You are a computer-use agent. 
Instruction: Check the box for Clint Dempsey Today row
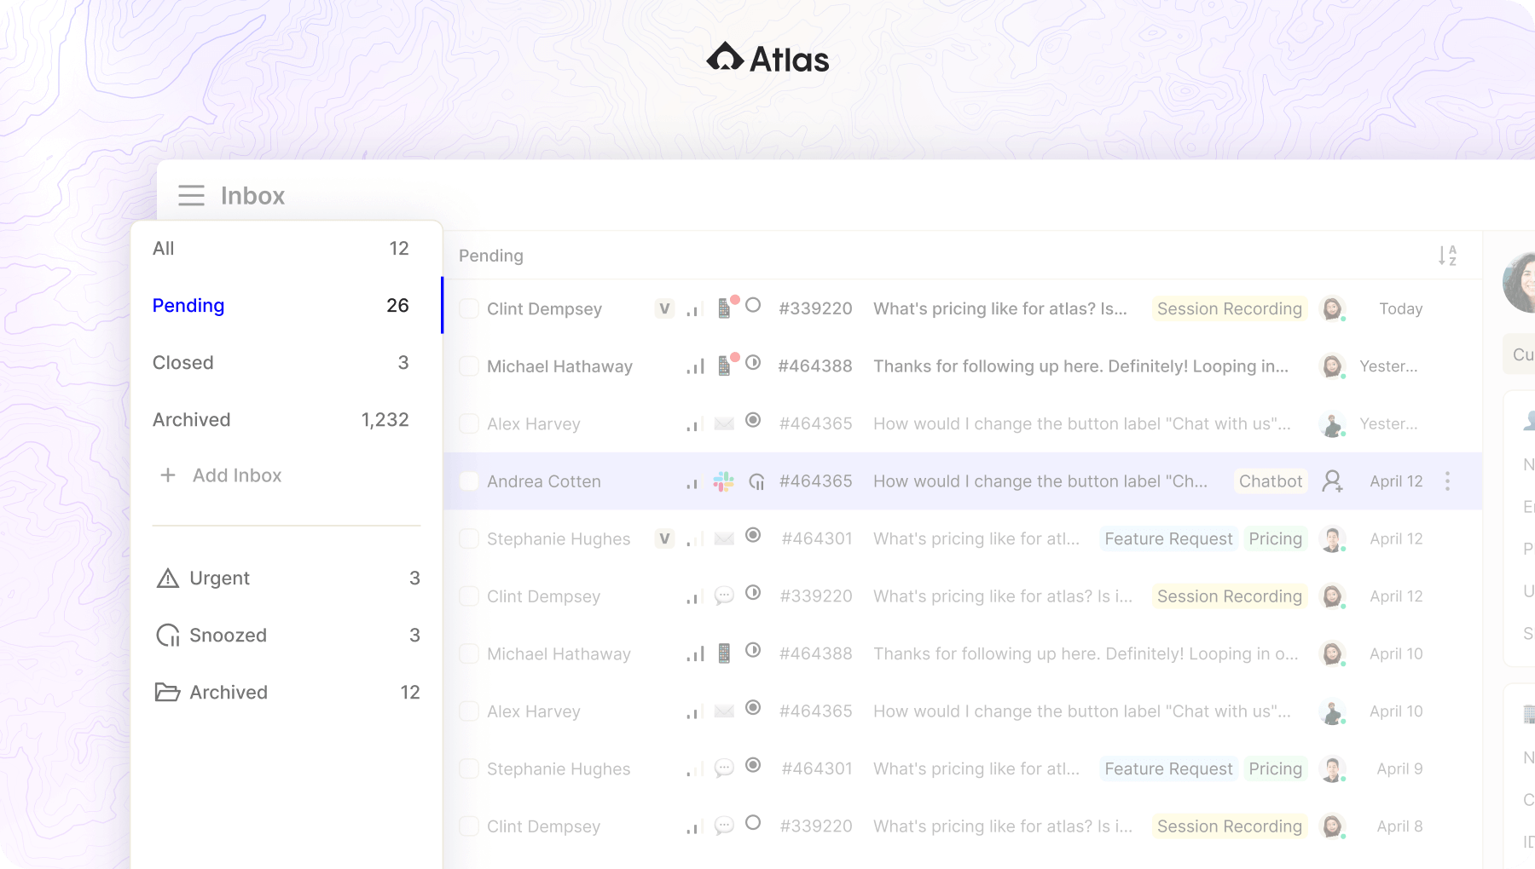(469, 308)
